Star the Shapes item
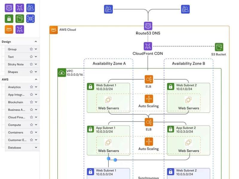Screen dimensions: 239x179 tap(31, 72)
